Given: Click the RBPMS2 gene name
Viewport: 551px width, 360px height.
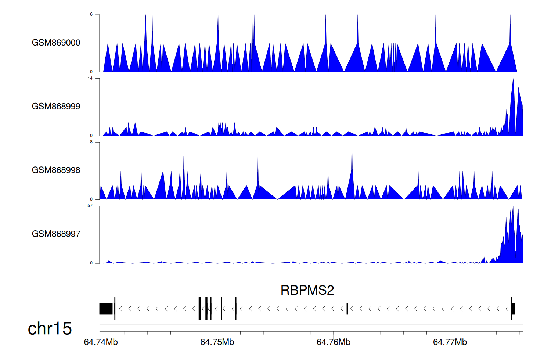Looking at the screenshot, I should click(x=307, y=290).
